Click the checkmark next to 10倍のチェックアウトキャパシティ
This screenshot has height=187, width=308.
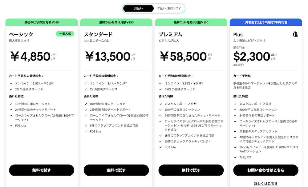161,141
